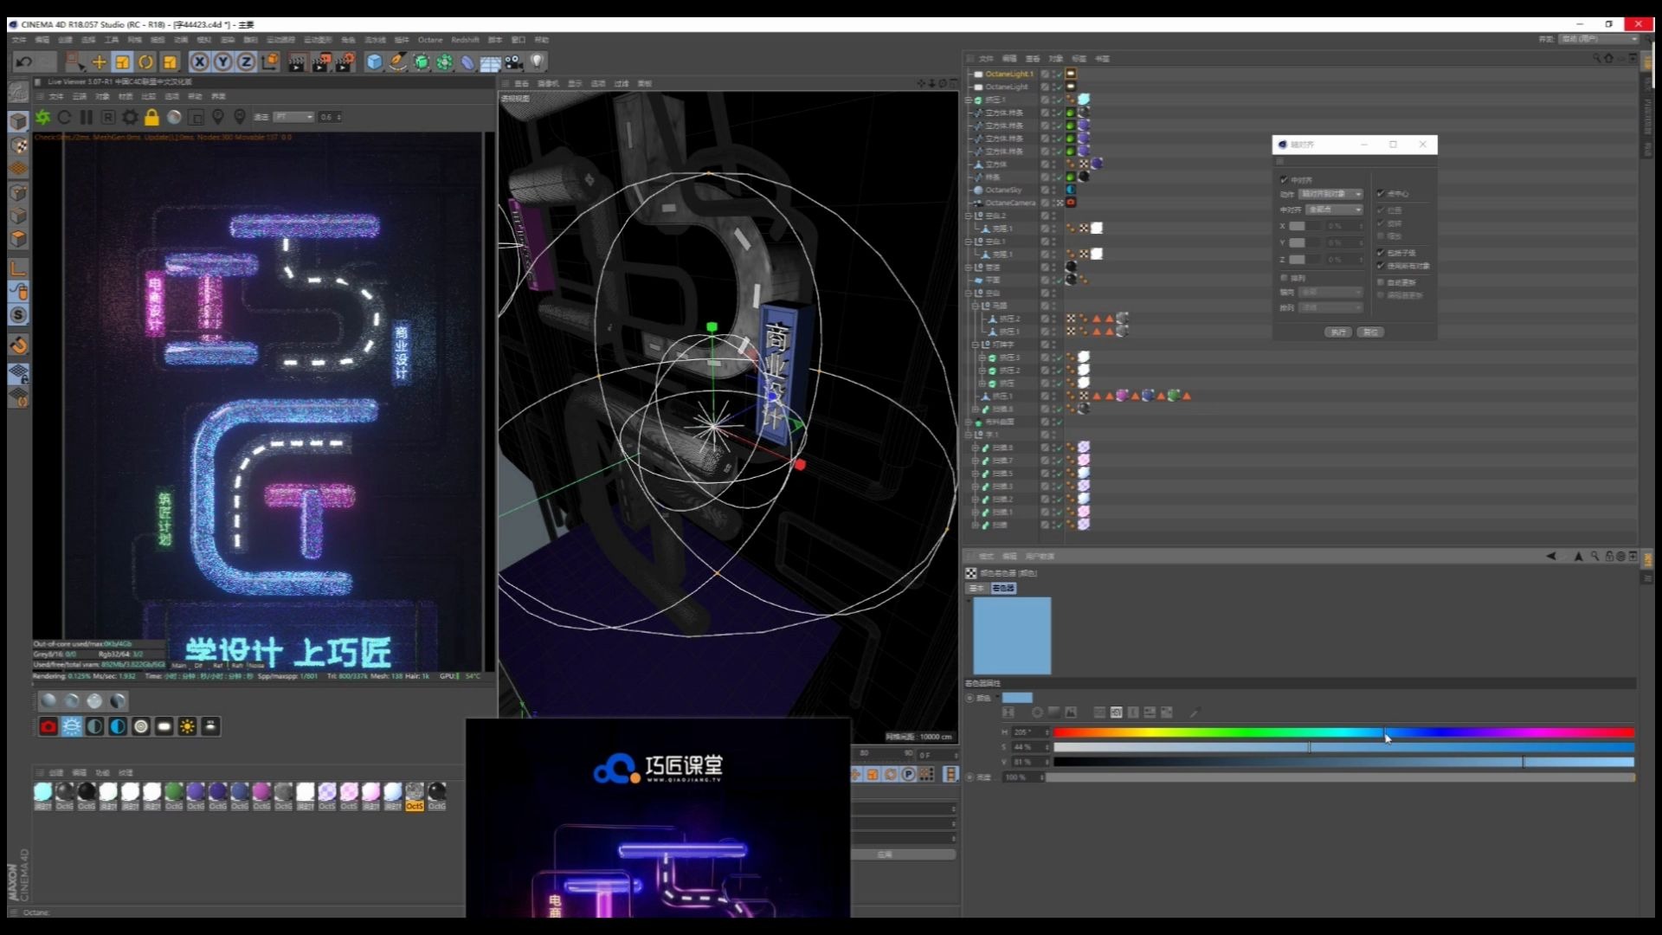Toggle the unchecked lower-left checkbox in align dialog

coord(1284,278)
